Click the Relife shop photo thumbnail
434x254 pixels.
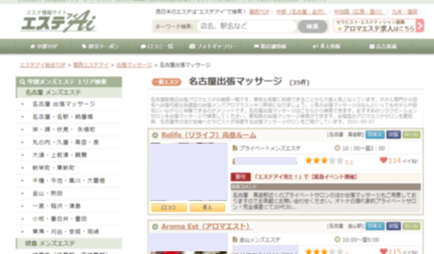pyautogui.click(x=188, y=172)
